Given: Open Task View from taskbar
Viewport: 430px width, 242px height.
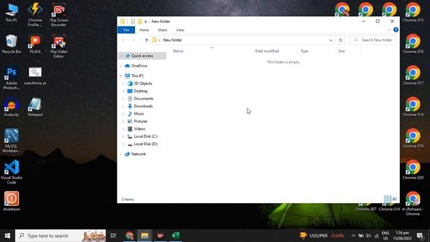Looking at the screenshot, I should 113,236.
